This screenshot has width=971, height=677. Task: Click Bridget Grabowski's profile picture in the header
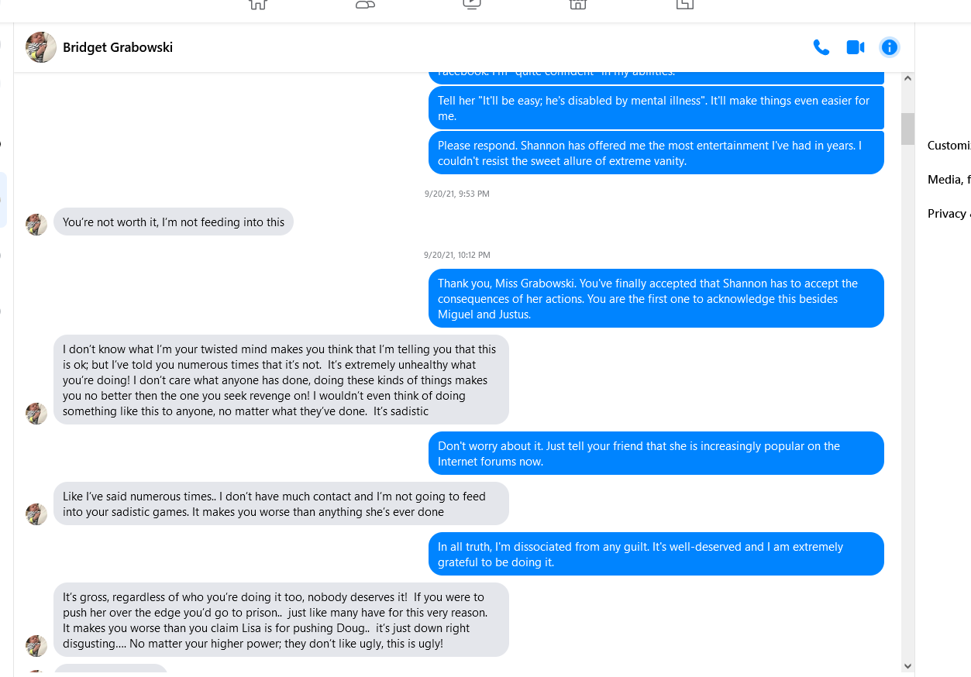40,47
